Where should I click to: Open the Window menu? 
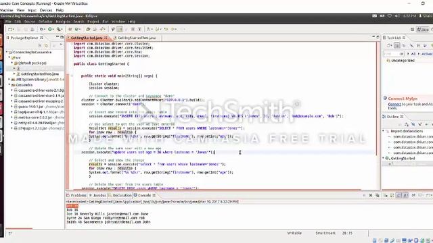[x=118, y=22]
